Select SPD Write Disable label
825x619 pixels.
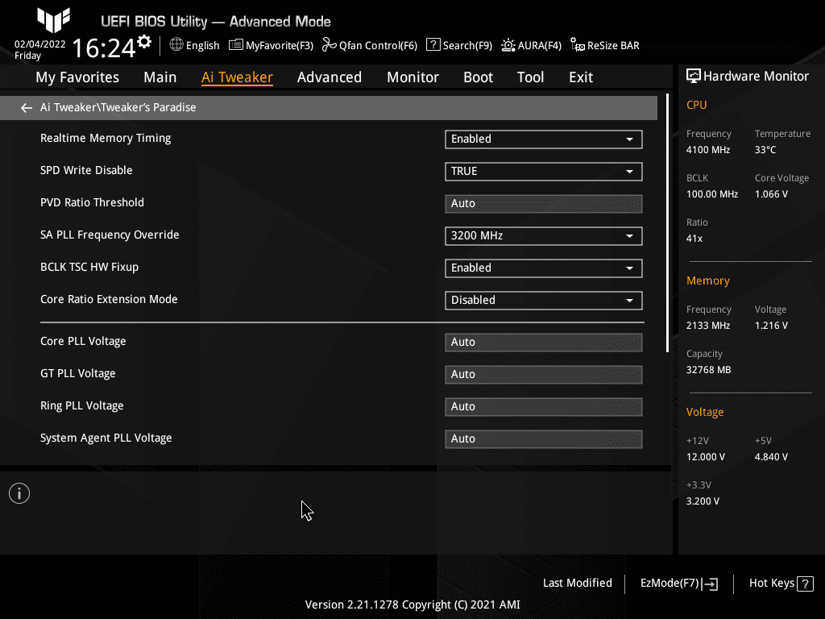(86, 171)
